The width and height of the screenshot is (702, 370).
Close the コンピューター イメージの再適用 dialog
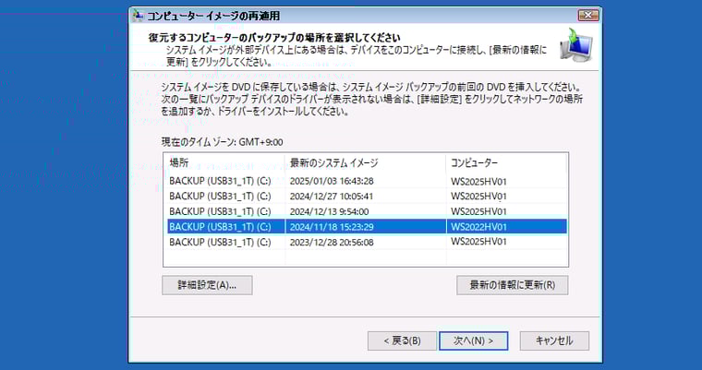tap(588, 15)
